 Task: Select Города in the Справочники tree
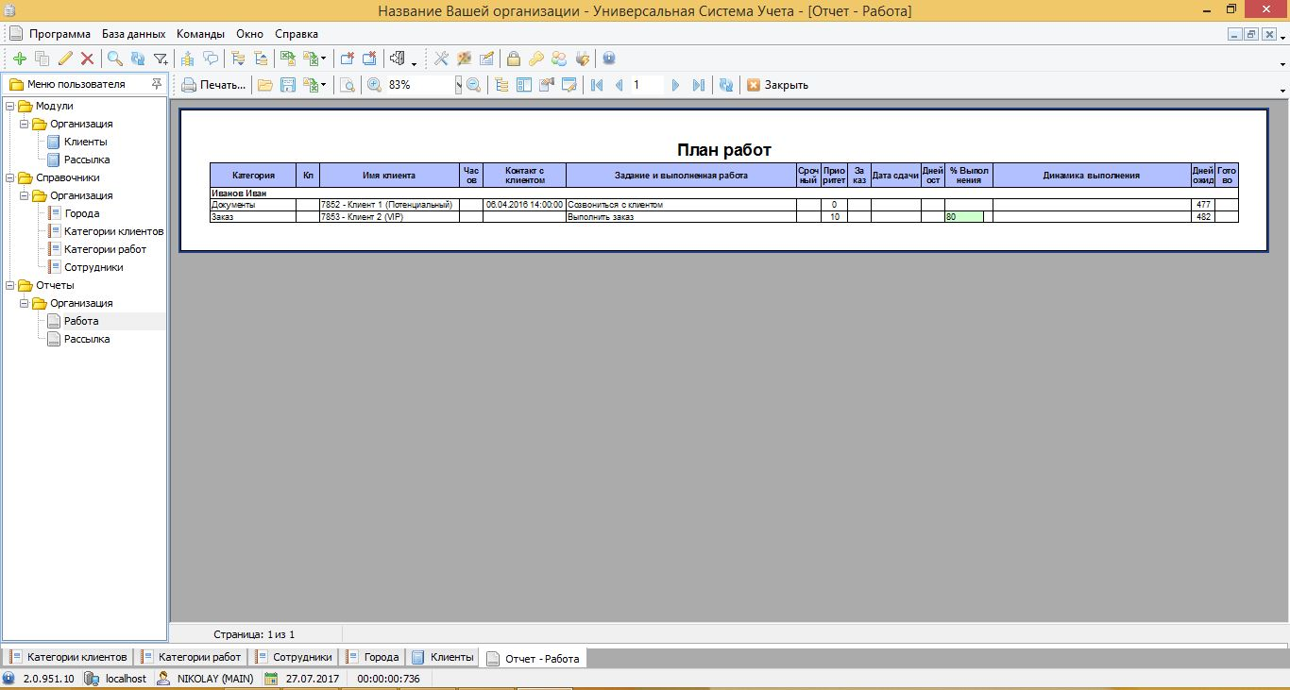[x=82, y=213]
